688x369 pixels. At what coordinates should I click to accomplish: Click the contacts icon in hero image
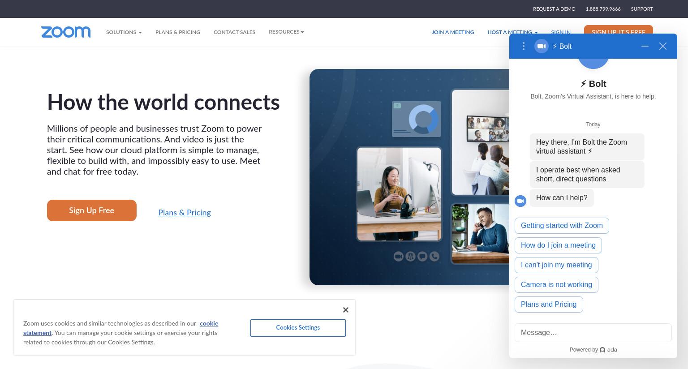[x=410, y=257]
